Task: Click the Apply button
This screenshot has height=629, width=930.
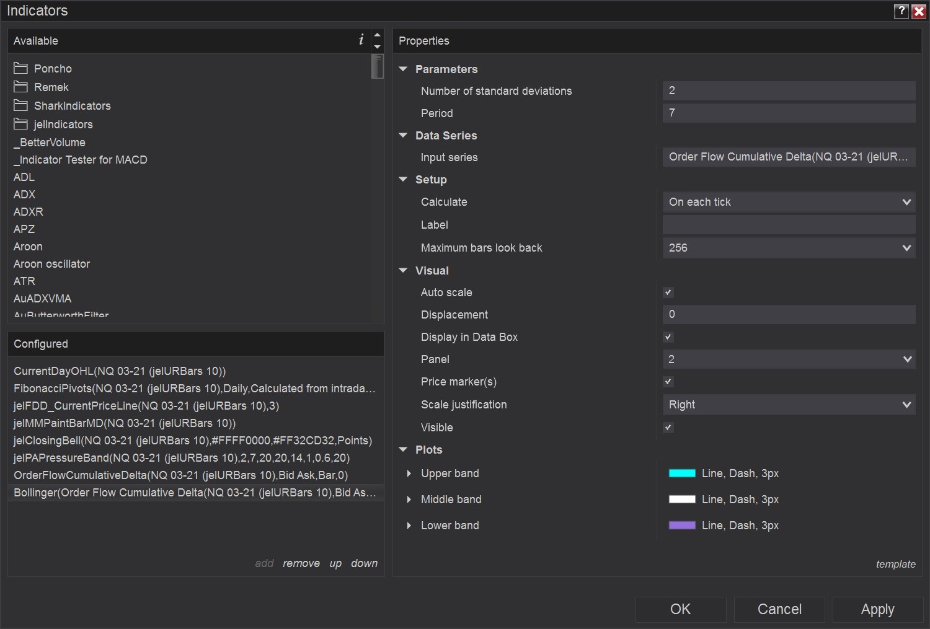Action: 877,609
